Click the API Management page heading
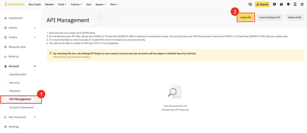 68,20
